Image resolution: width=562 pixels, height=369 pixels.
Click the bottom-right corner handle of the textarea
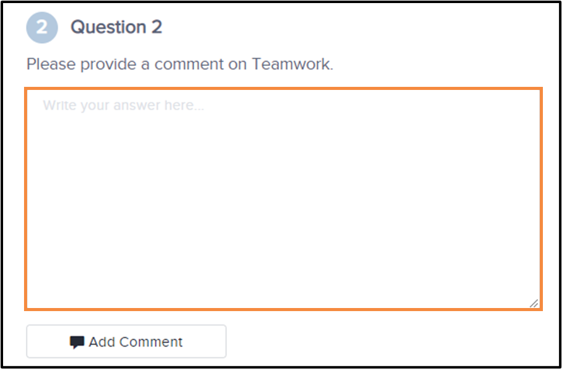(x=534, y=302)
